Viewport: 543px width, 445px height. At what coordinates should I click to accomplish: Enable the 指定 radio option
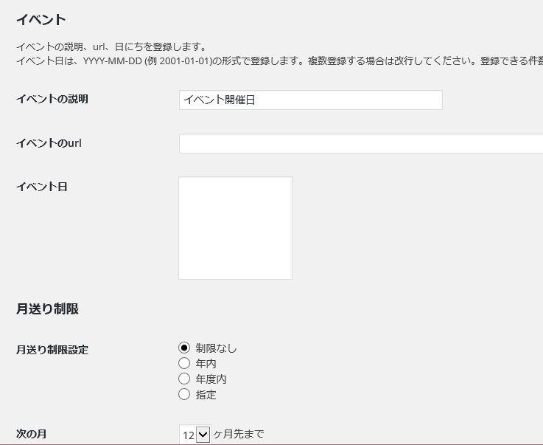tap(184, 395)
